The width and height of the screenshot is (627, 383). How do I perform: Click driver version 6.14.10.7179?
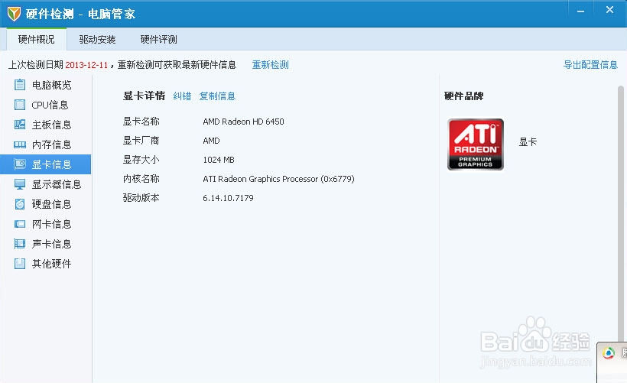point(229,198)
